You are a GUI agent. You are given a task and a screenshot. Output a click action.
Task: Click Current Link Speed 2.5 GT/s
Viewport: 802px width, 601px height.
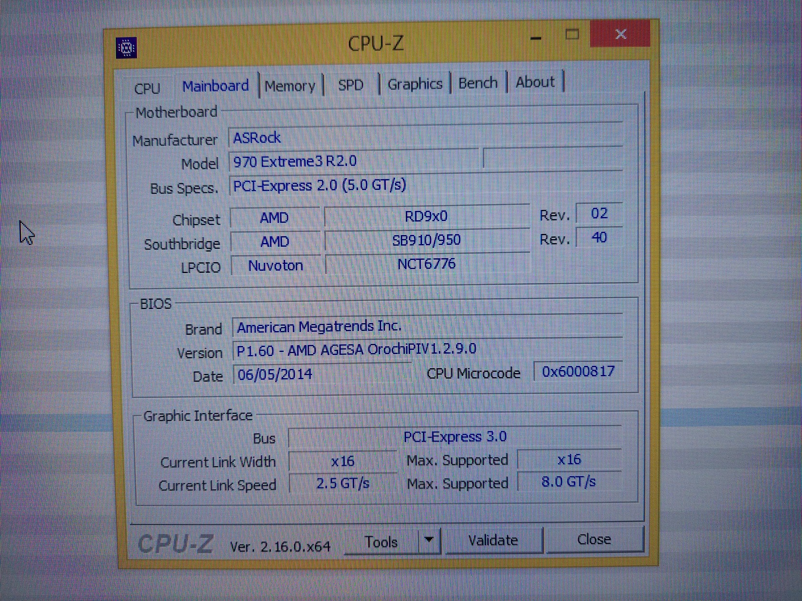(342, 484)
